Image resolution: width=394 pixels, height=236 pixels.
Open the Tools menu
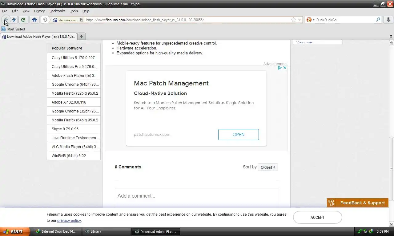tap(74, 11)
